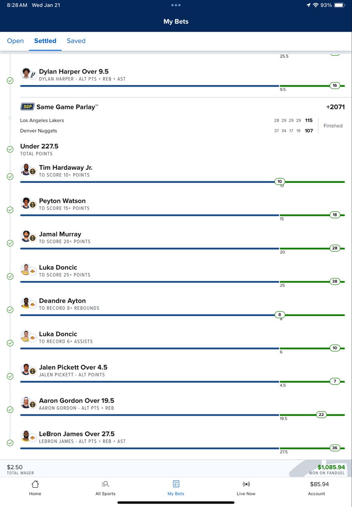The height and width of the screenshot is (507, 352).
Task: Tap the Home icon in bottom navigation
Action: [x=35, y=484]
